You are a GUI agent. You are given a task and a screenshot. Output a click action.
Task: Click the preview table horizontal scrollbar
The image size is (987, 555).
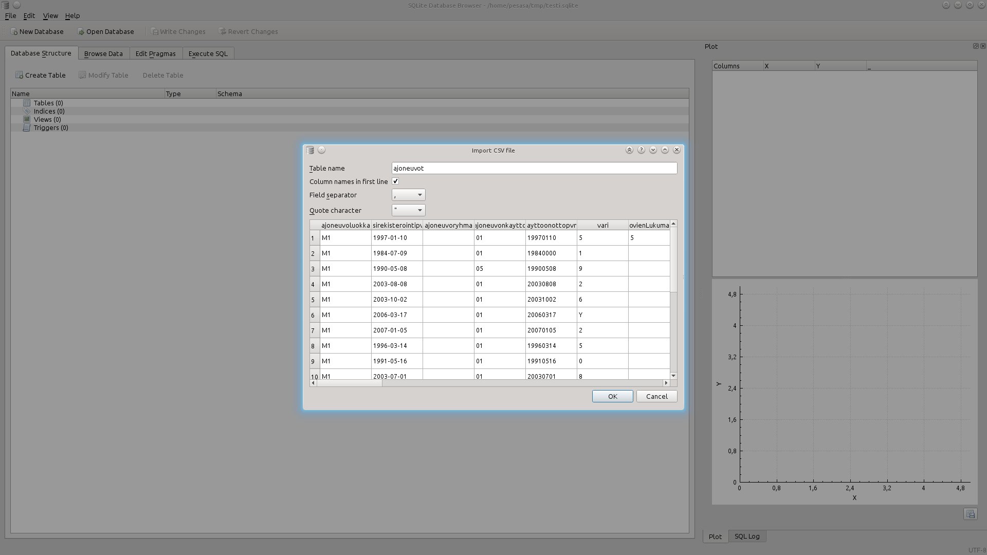coord(350,383)
